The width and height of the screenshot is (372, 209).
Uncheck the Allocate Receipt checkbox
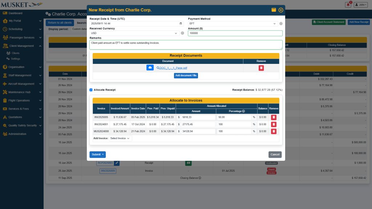(x=91, y=90)
